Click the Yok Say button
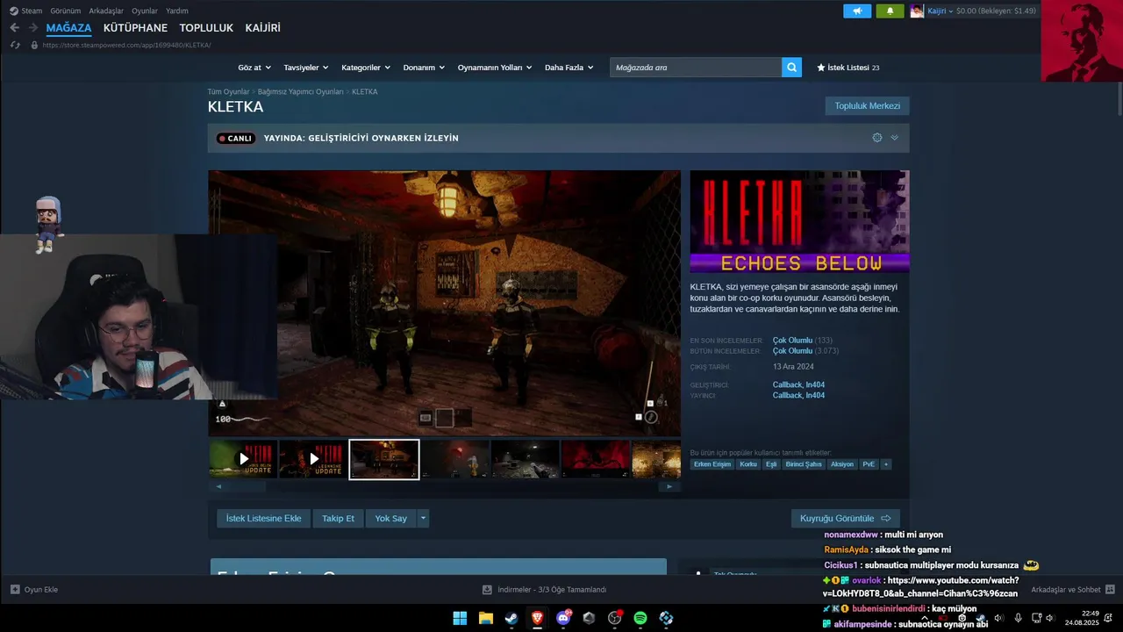This screenshot has width=1123, height=632. [390, 519]
